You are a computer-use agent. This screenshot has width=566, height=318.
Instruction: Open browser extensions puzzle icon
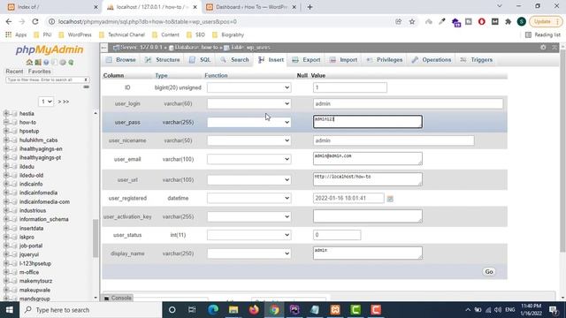pyautogui.click(x=509, y=21)
